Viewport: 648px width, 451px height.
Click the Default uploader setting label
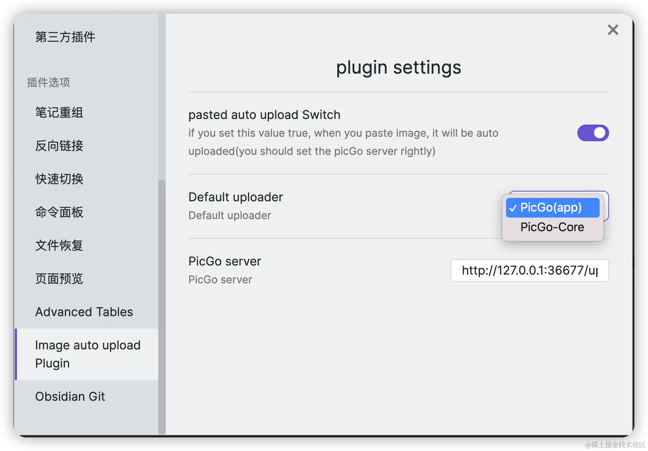[236, 197]
